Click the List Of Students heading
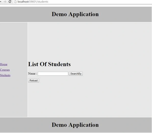The image size is (152, 133). [x=49, y=64]
